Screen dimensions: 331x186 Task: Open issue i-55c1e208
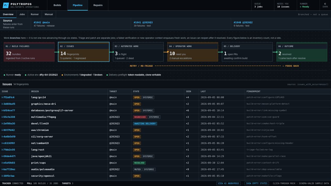(x=8, y=117)
